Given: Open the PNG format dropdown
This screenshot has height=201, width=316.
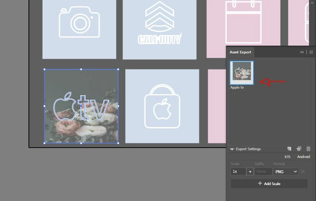Looking at the screenshot, I should 286,172.
